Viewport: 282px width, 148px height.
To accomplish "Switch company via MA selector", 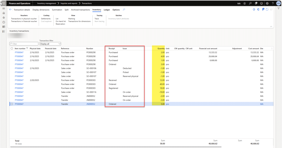I will (239, 3).
